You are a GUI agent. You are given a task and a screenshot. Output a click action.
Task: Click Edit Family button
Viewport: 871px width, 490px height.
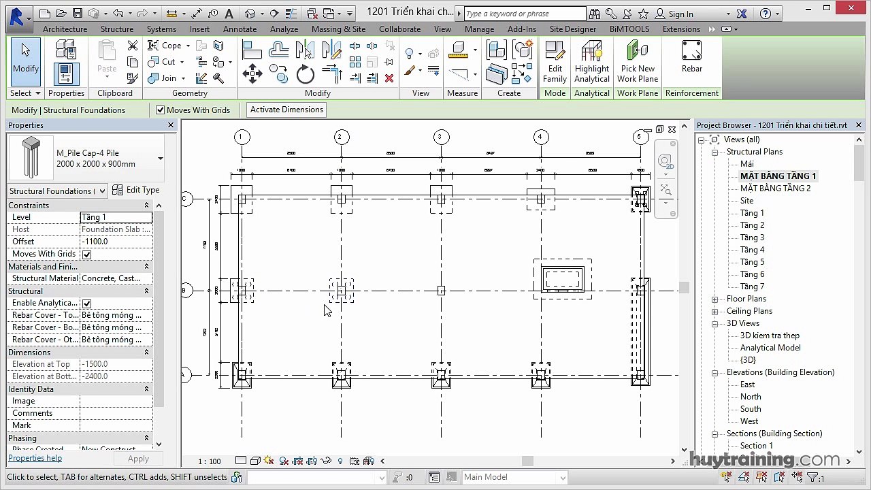[x=555, y=61]
